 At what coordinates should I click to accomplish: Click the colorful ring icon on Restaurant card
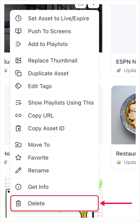point(119,162)
